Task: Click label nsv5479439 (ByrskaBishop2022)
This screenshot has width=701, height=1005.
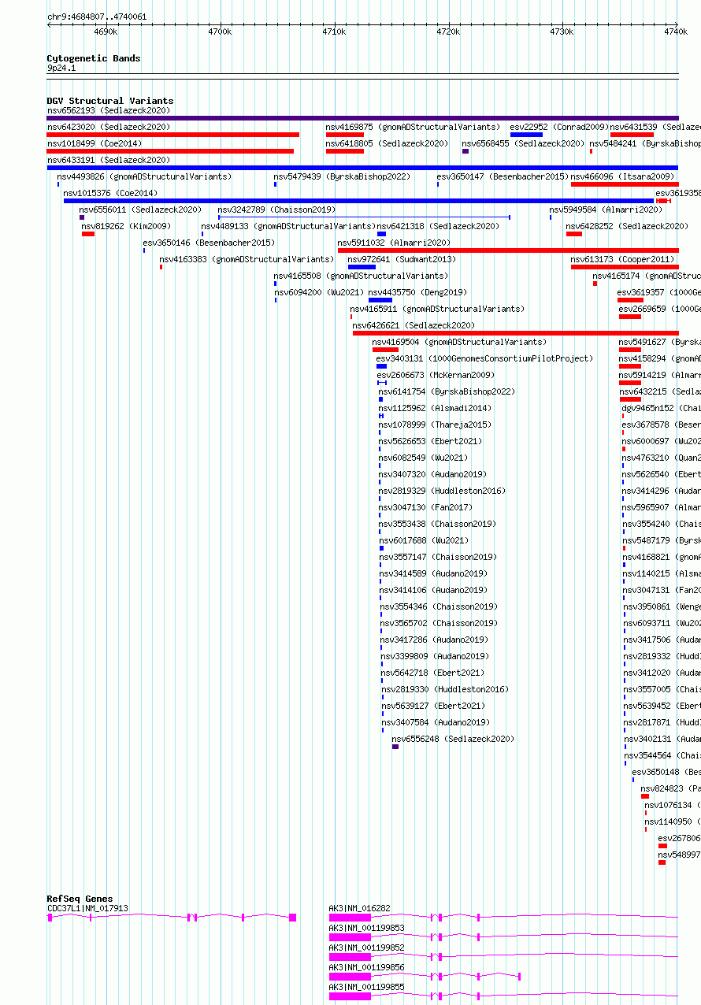Action: [342, 176]
